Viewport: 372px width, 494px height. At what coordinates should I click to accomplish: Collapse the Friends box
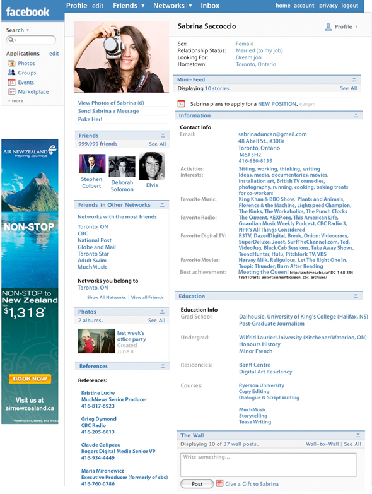click(x=163, y=136)
